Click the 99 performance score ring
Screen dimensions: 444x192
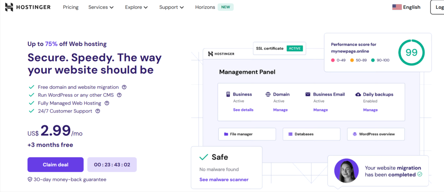tap(411, 52)
